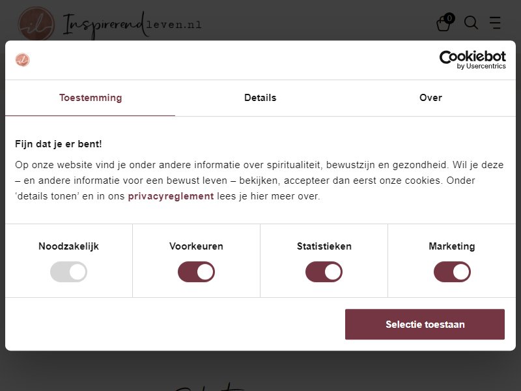Image resolution: width=521 pixels, height=391 pixels.
Task: Turn off the Statistieken switch
Action: click(324, 272)
